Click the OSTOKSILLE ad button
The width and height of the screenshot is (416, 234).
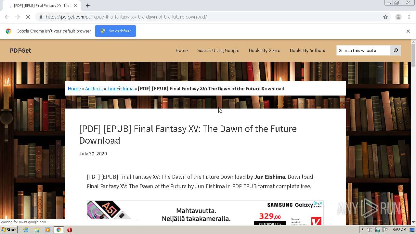(270, 223)
